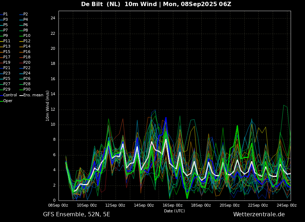The image size is (305, 222).
Task: Click the 10m Wind (m/s) axis title
Action: [47, 106]
